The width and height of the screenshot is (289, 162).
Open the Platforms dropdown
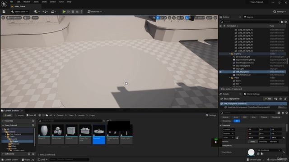(94, 12)
